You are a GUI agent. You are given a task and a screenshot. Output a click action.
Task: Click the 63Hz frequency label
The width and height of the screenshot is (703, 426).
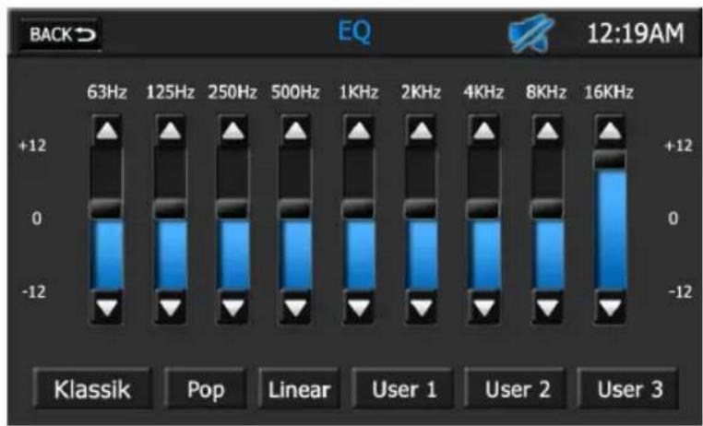click(x=107, y=92)
